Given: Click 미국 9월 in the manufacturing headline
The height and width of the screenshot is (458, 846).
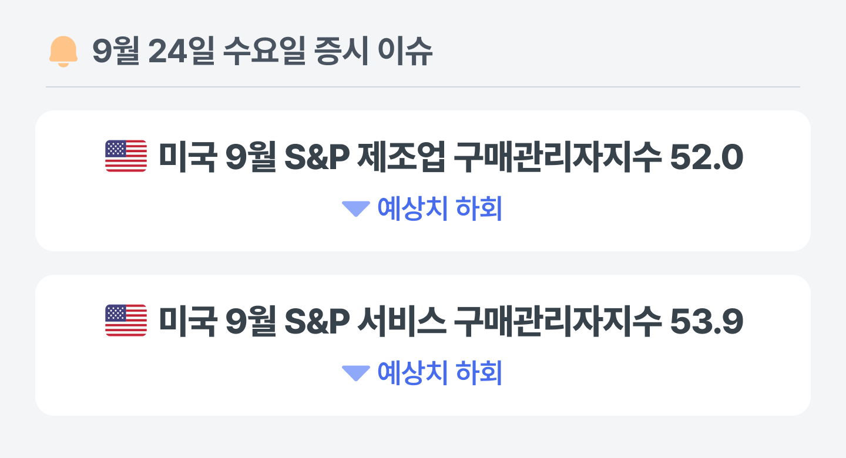Looking at the screenshot, I should (217, 157).
